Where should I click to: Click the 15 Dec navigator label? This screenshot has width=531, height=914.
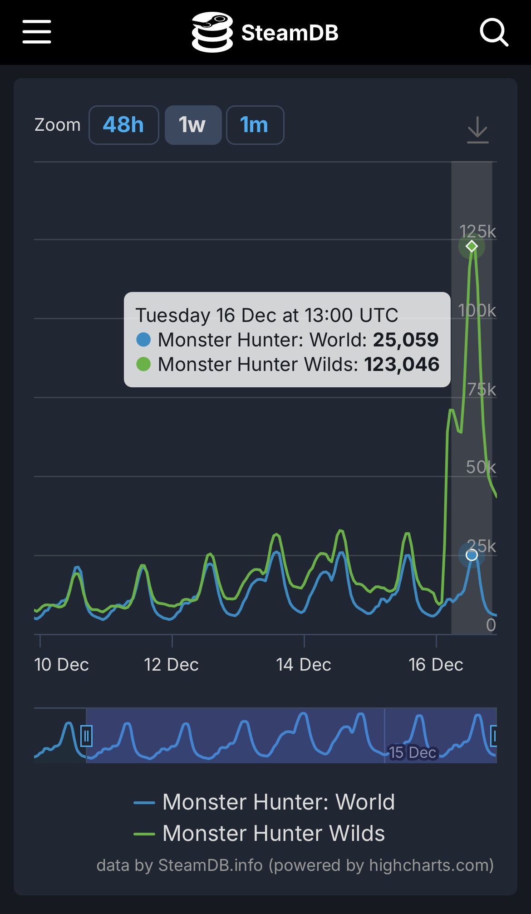pyautogui.click(x=412, y=752)
